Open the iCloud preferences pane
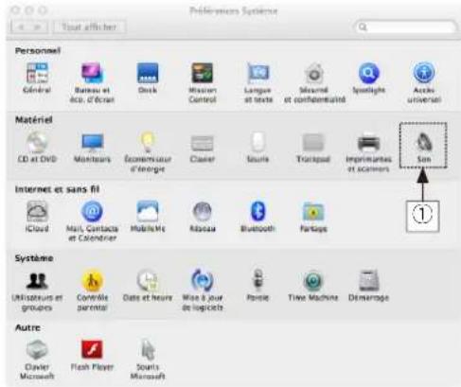 [x=37, y=216]
